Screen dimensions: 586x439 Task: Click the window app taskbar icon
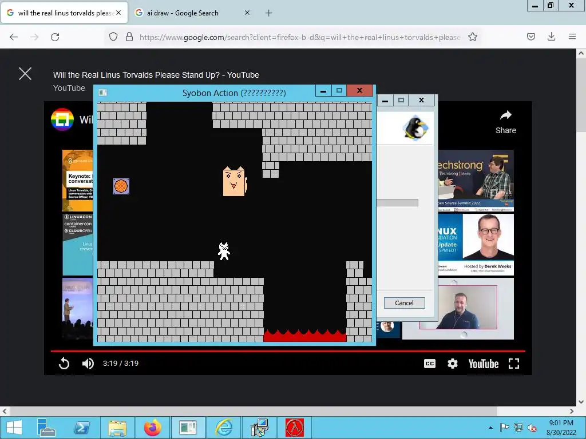188,428
